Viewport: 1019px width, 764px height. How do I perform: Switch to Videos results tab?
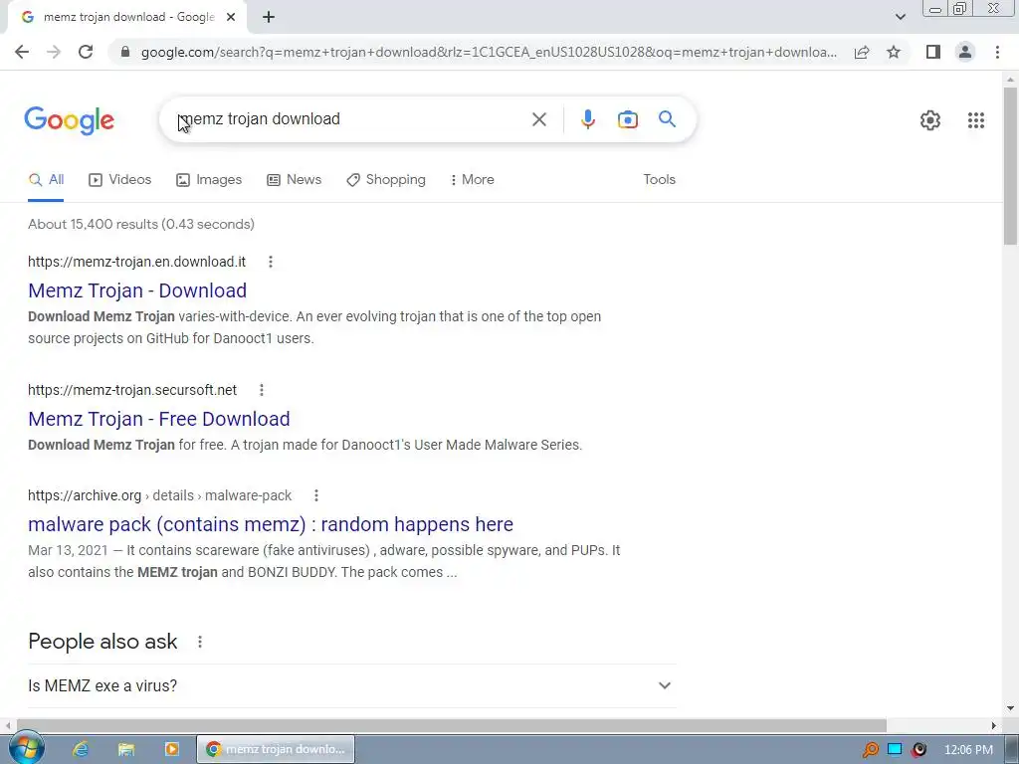tap(120, 179)
